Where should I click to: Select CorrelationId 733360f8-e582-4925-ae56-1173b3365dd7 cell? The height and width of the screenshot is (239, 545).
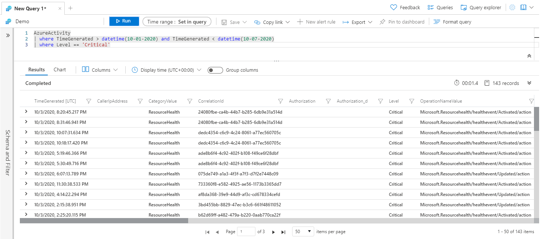(x=240, y=184)
